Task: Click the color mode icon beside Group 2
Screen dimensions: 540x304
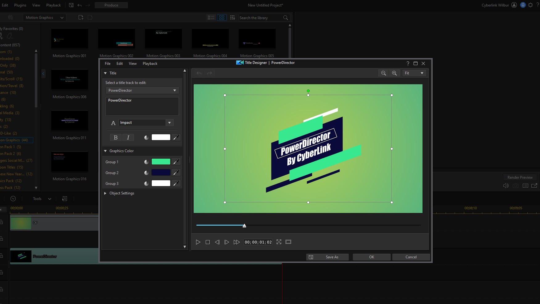Action: (146, 173)
